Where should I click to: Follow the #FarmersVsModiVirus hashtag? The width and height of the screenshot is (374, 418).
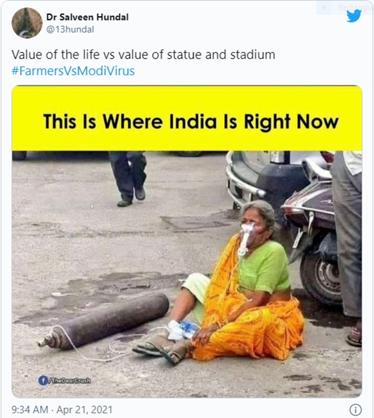tap(73, 70)
